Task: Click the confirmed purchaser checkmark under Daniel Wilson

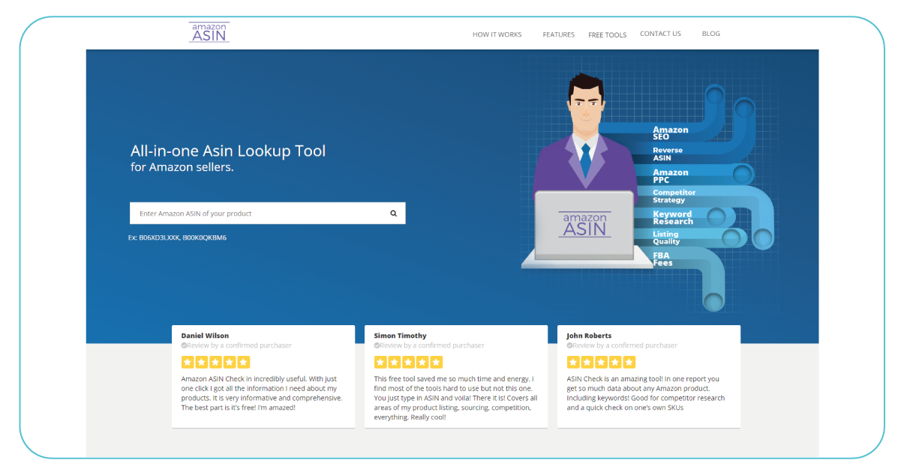Action: pyautogui.click(x=184, y=345)
